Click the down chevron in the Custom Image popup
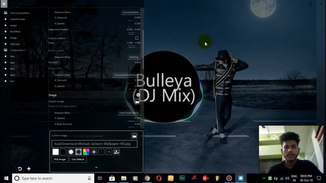This screenshot has height=183, width=326. (x=96, y=167)
